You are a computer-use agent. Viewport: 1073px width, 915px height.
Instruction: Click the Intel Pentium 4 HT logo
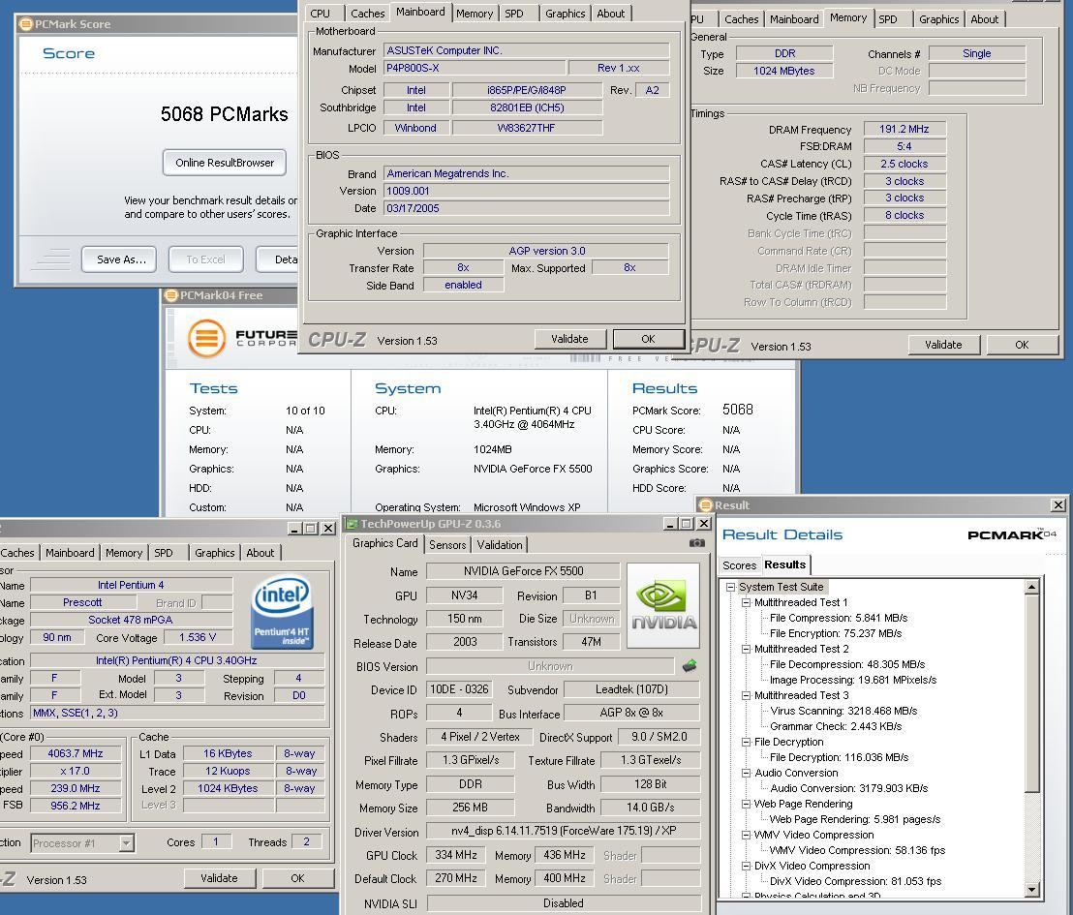click(x=283, y=611)
